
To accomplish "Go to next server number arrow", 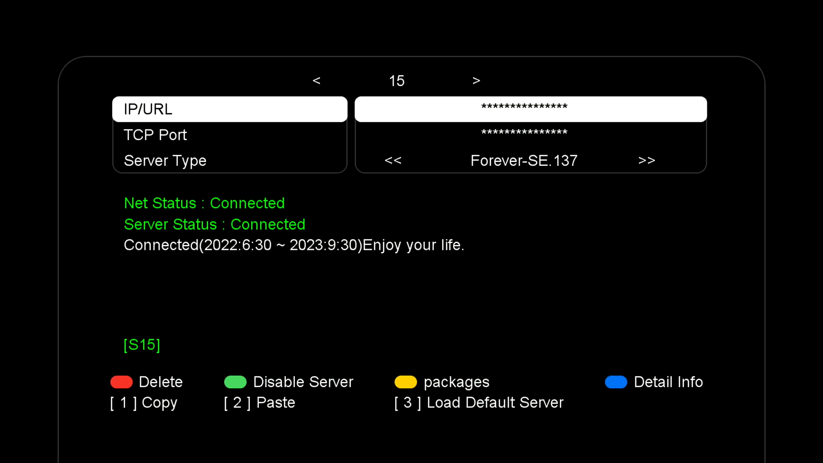I will coord(476,81).
